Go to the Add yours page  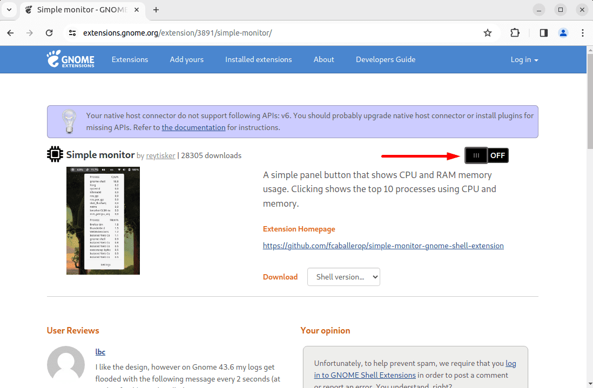pyautogui.click(x=186, y=60)
